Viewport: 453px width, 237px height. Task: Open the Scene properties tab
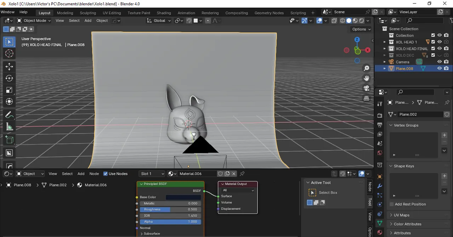point(380,144)
